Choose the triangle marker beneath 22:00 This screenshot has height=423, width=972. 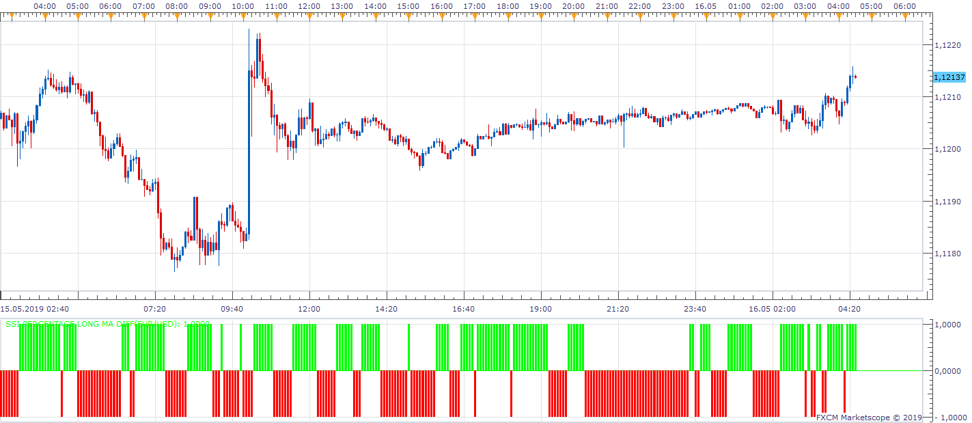(x=640, y=16)
